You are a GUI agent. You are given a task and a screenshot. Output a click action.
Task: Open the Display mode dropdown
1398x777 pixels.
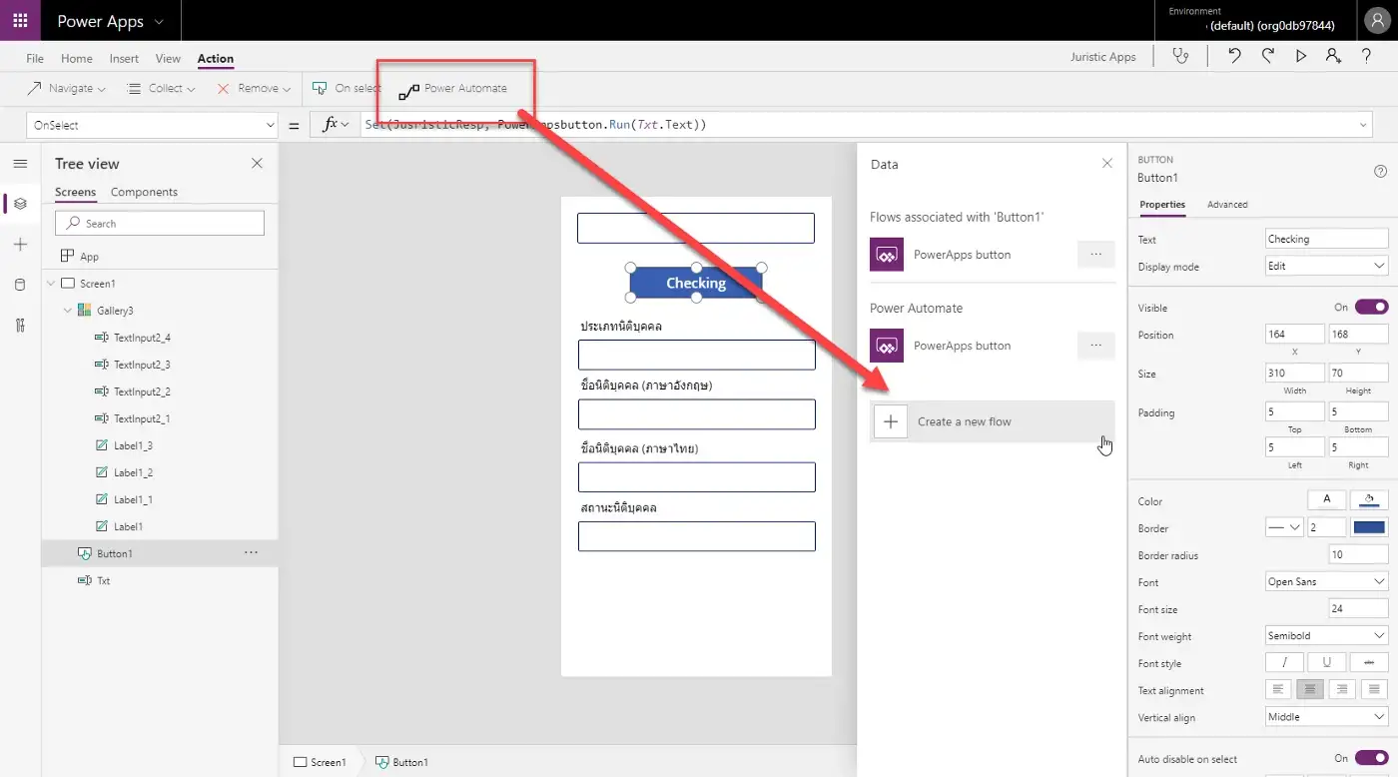[x=1326, y=266]
